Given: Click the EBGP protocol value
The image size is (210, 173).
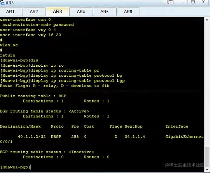Looking at the screenshot, I should [56, 137].
